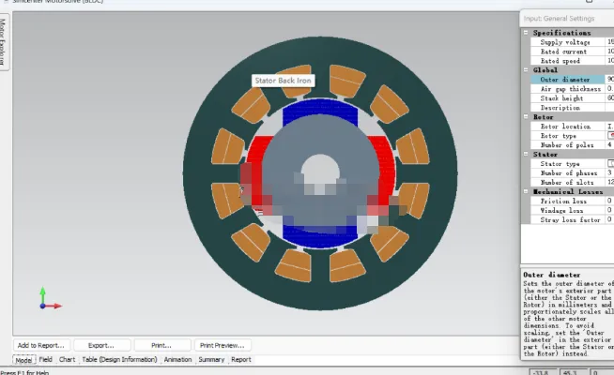Click the XYZ axis triad indicator
Viewport: 614px width, 375px height.
50,298
